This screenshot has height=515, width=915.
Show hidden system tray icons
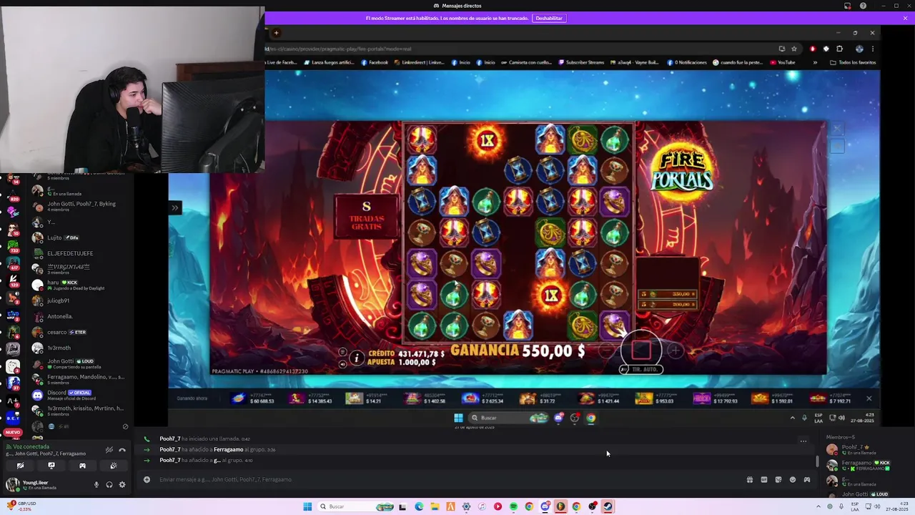tap(818, 506)
